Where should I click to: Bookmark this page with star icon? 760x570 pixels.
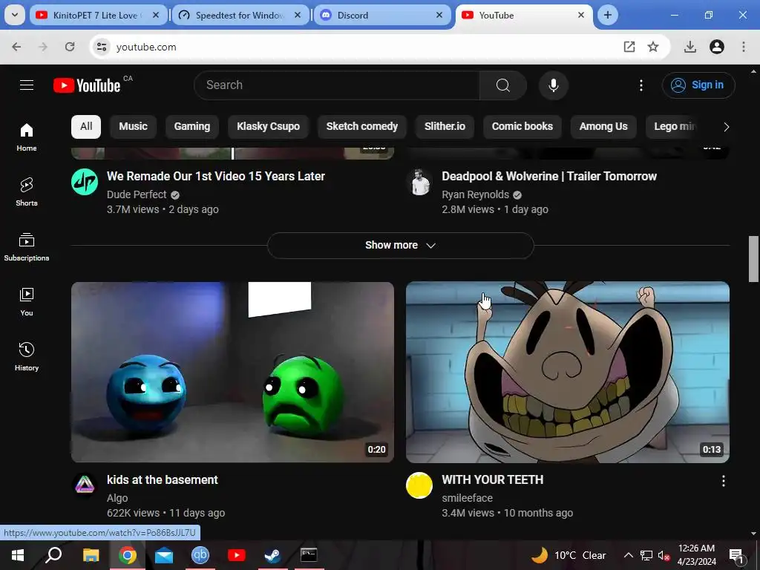pos(653,47)
